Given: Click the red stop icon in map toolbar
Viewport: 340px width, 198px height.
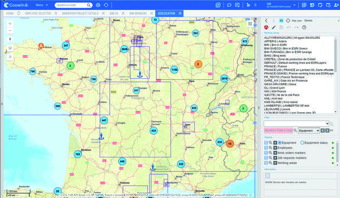Looking at the screenshot, I should point(266,28).
